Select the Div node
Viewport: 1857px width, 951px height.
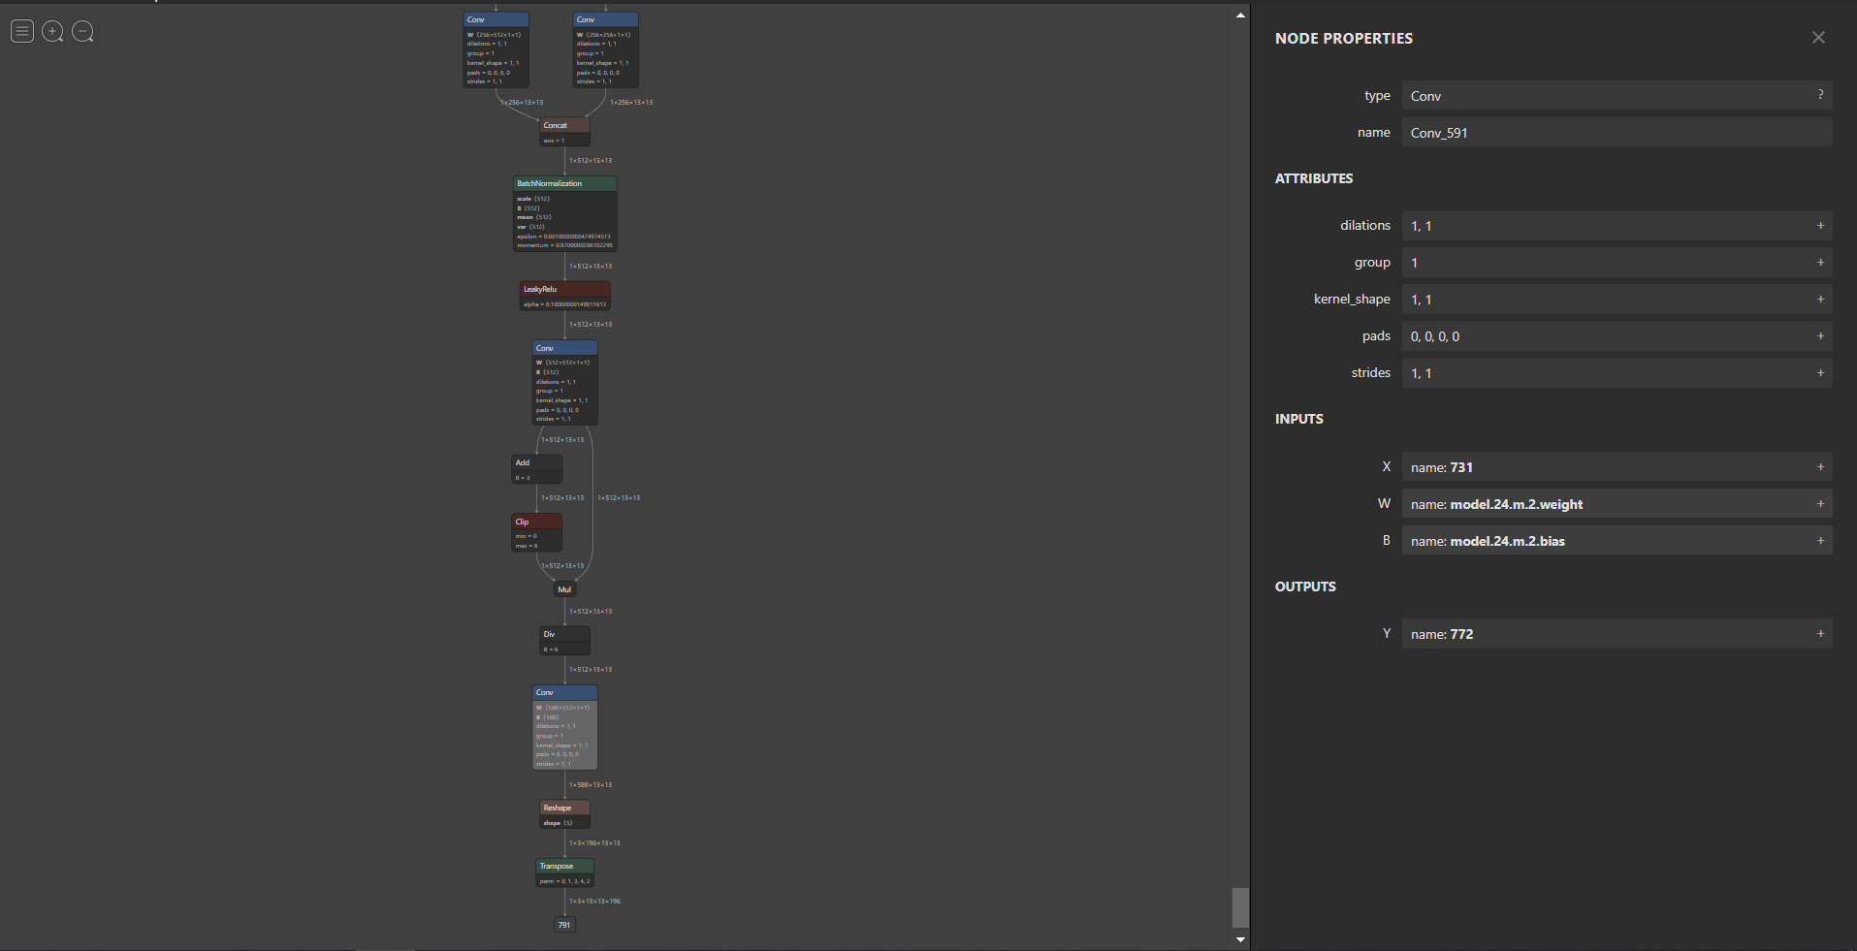click(564, 641)
